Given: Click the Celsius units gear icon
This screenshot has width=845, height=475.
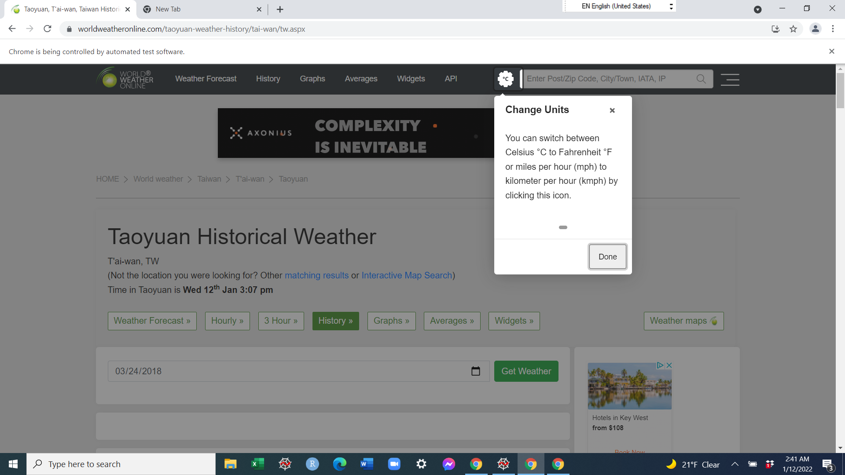Looking at the screenshot, I should point(506,79).
